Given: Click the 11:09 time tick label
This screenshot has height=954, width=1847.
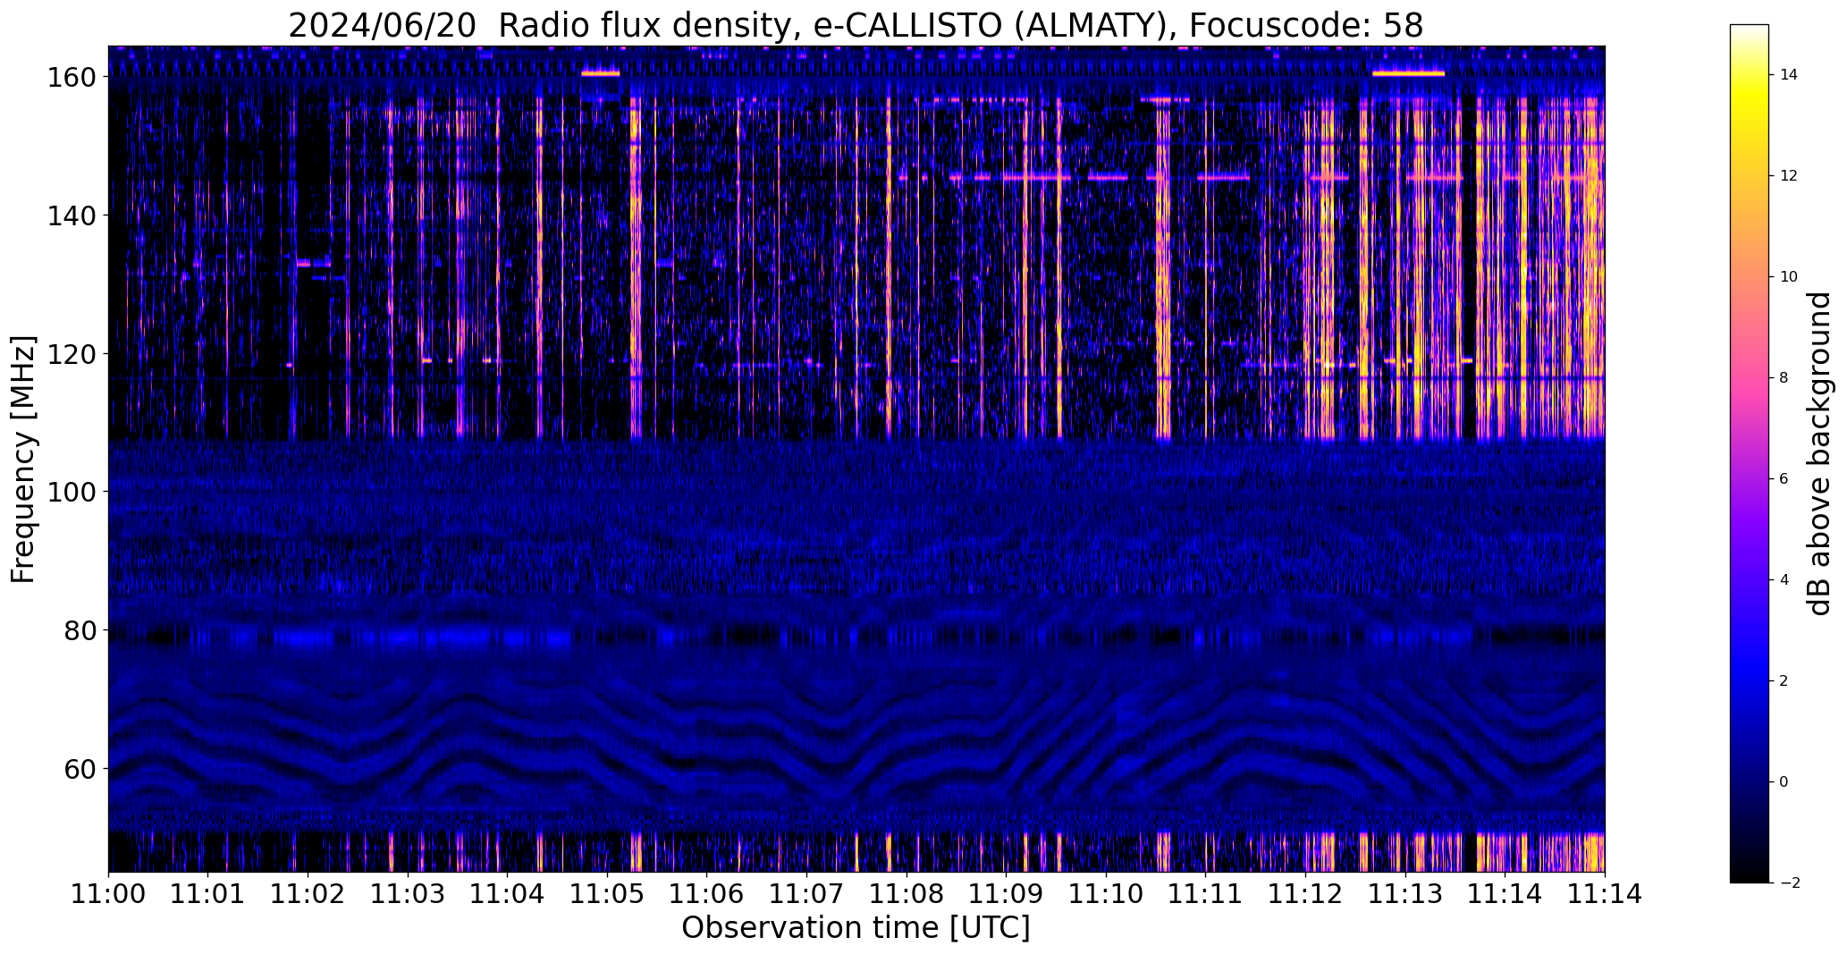Looking at the screenshot, I should click(1007, 894).
